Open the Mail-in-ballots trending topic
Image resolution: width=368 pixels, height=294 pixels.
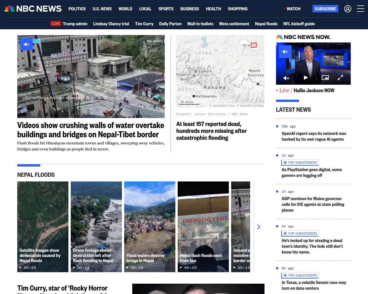click(200, 24)
